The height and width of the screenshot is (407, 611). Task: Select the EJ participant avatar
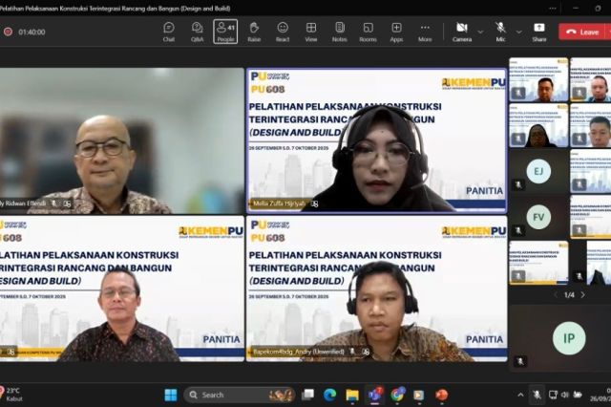click(538, 171)
